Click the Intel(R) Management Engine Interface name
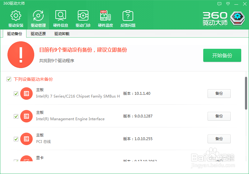Image resolution: width=249 pixels, height=174 pixels. click(x=70, y=119)
